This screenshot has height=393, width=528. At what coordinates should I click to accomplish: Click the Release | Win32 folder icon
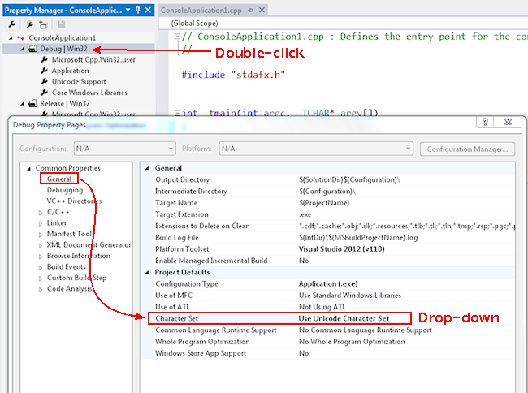[x=32, y=104]
